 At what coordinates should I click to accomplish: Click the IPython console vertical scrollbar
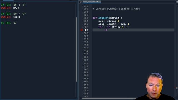click(76, 49)
